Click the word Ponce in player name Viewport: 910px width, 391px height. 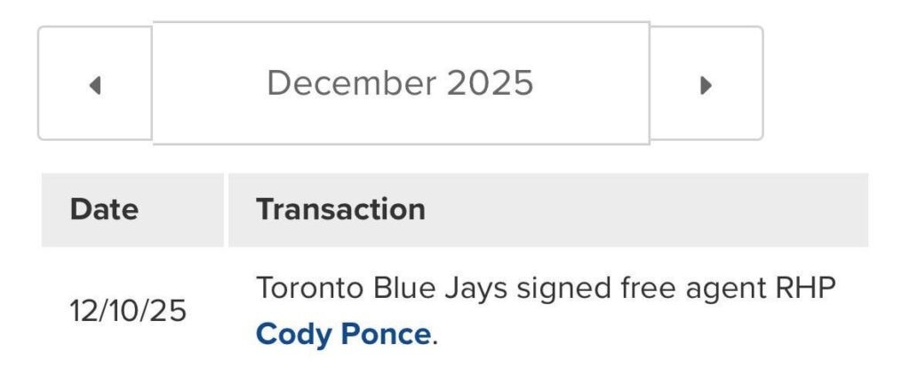387,334
